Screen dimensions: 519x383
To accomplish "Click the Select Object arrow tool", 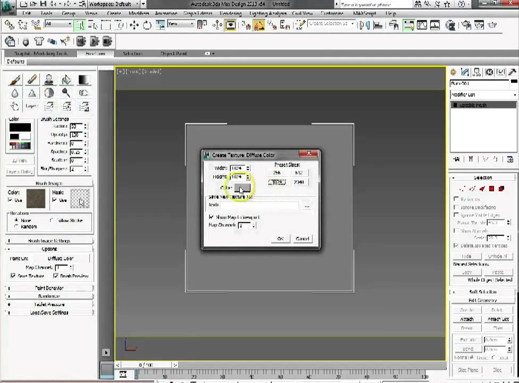I will (79, 25).
